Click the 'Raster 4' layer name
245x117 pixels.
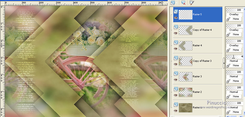197,45
